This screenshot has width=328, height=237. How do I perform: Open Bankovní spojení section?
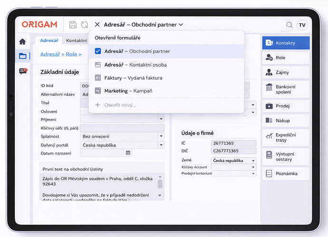(x=285, y=89)
